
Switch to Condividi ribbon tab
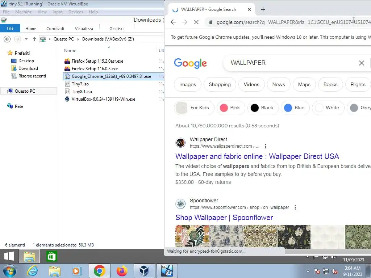click(x=55, y=29)
